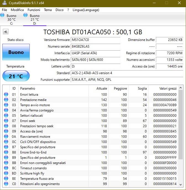Screen dimensions: 186x190
Task: Click the raw value 000008FD0000
Action: [165, 163]
